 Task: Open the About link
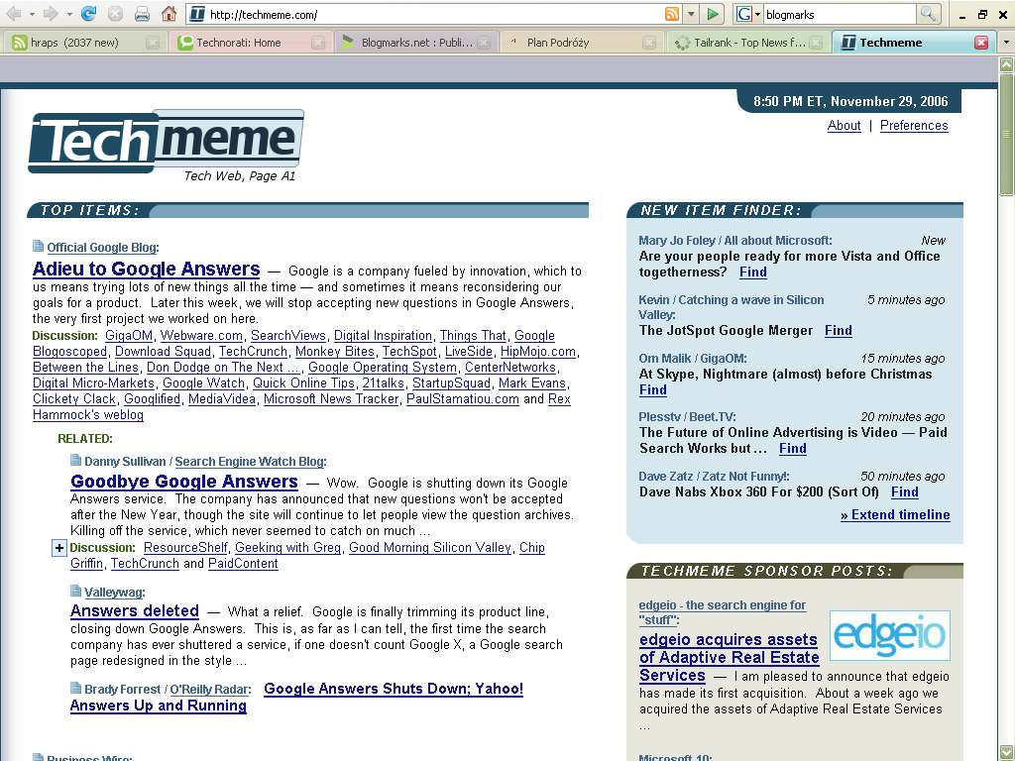pos(845,126)
